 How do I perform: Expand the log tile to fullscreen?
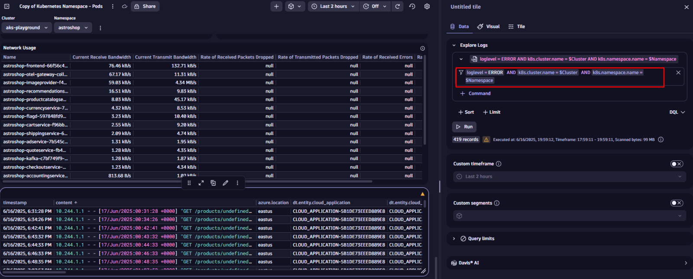(x=201, y=183)
